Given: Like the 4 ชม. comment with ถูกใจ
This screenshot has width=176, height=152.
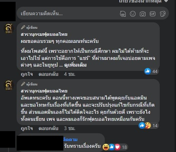Looking at the screenshot, I should coord(27,74).
